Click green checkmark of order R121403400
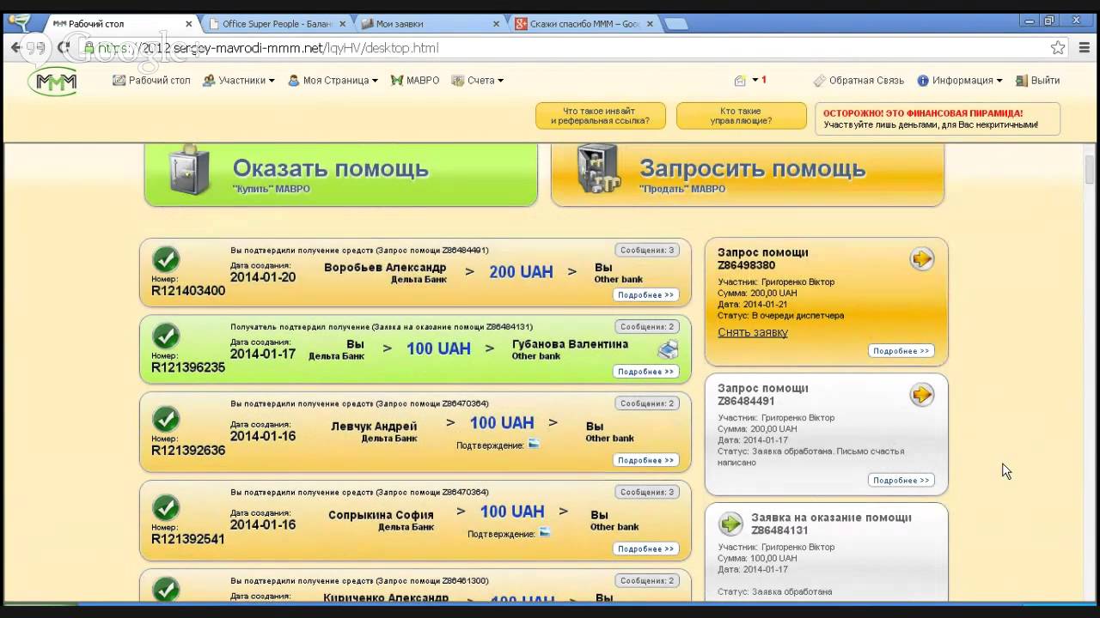The width and height of the screenshot is (1100, 618). click(x=166, y=259)
